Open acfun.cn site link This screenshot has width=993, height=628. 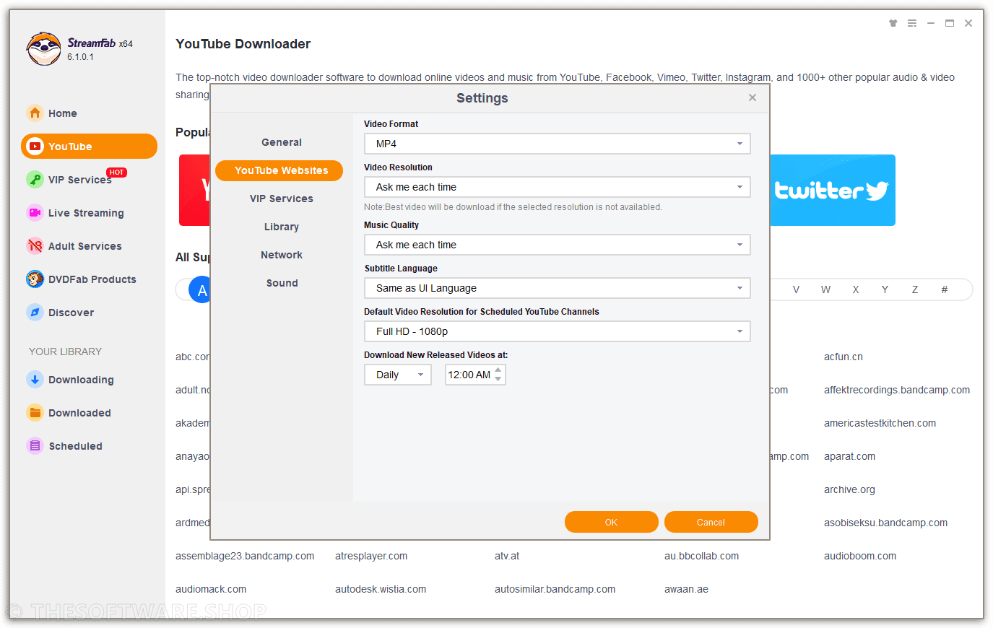[x=844, y=357]
